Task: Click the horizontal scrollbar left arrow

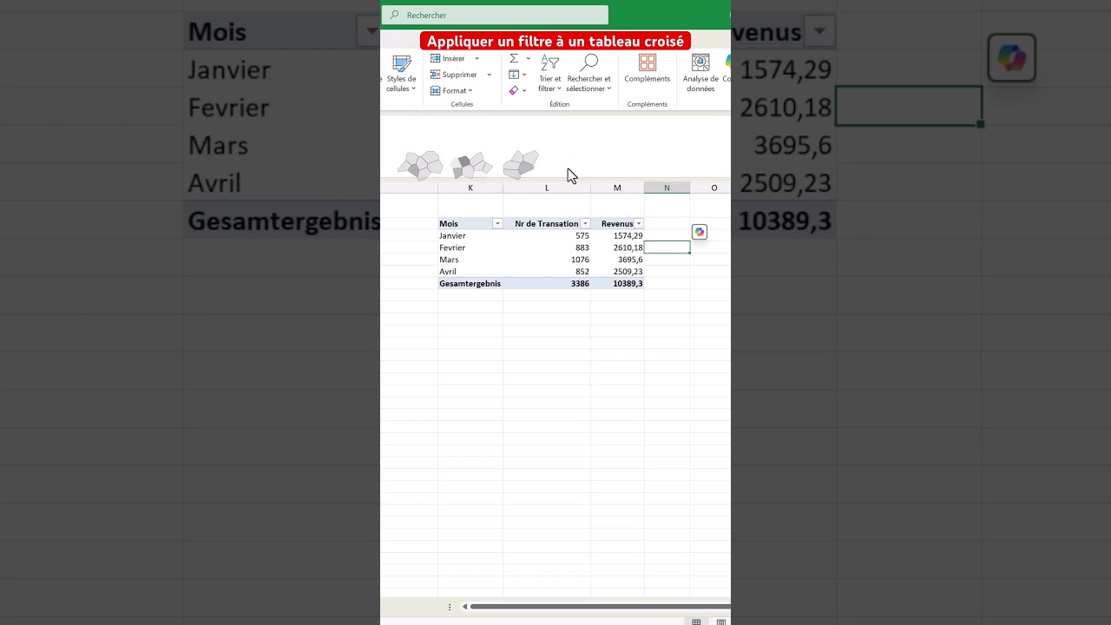Action: point(464,607)
